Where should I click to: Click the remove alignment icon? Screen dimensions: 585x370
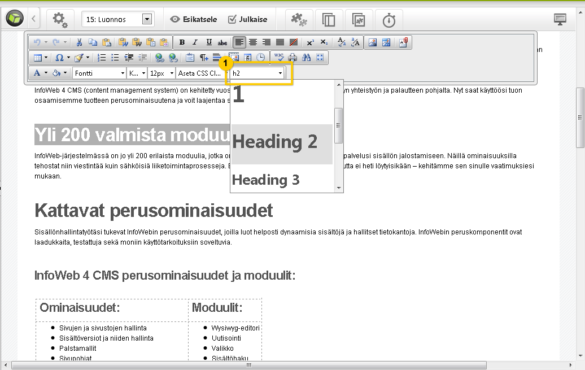point(294,42)
